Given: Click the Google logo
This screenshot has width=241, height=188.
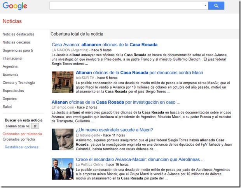Looking at the screenshot, I should coord(15,6).
